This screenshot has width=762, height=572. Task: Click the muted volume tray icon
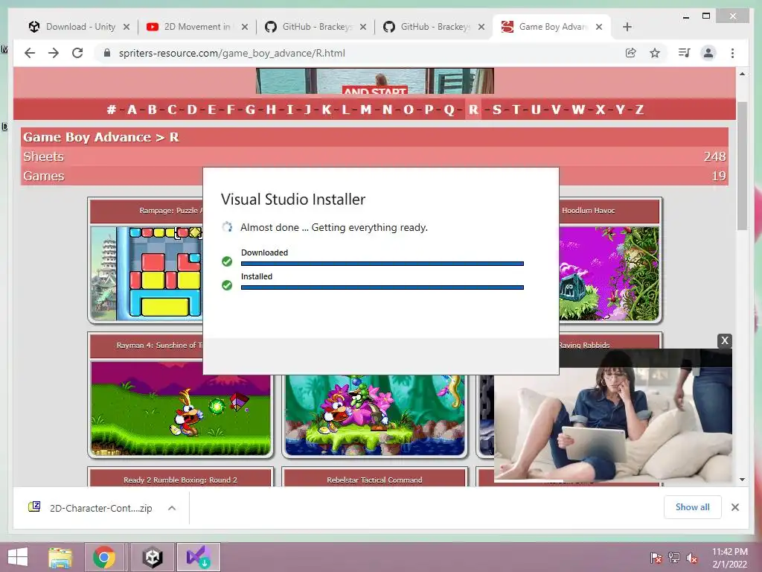tap(692, 558)
